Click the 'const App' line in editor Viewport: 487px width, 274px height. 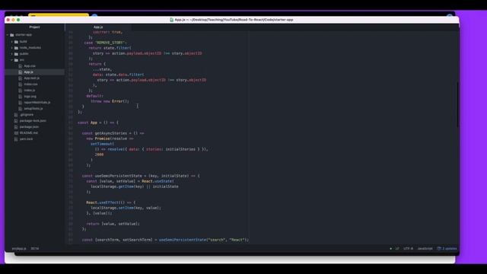pyautogui.click(x=98, y=123)
